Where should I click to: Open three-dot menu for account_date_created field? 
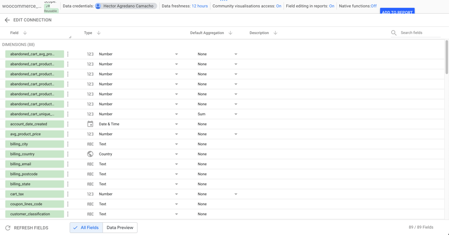coord(68,124)
